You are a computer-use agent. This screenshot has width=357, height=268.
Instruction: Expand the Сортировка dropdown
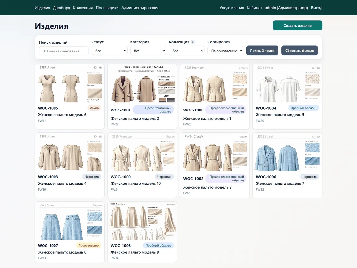pos(225,51)
